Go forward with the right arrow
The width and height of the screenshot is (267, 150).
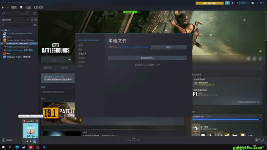pyautogui.click(x=7, y=7)
